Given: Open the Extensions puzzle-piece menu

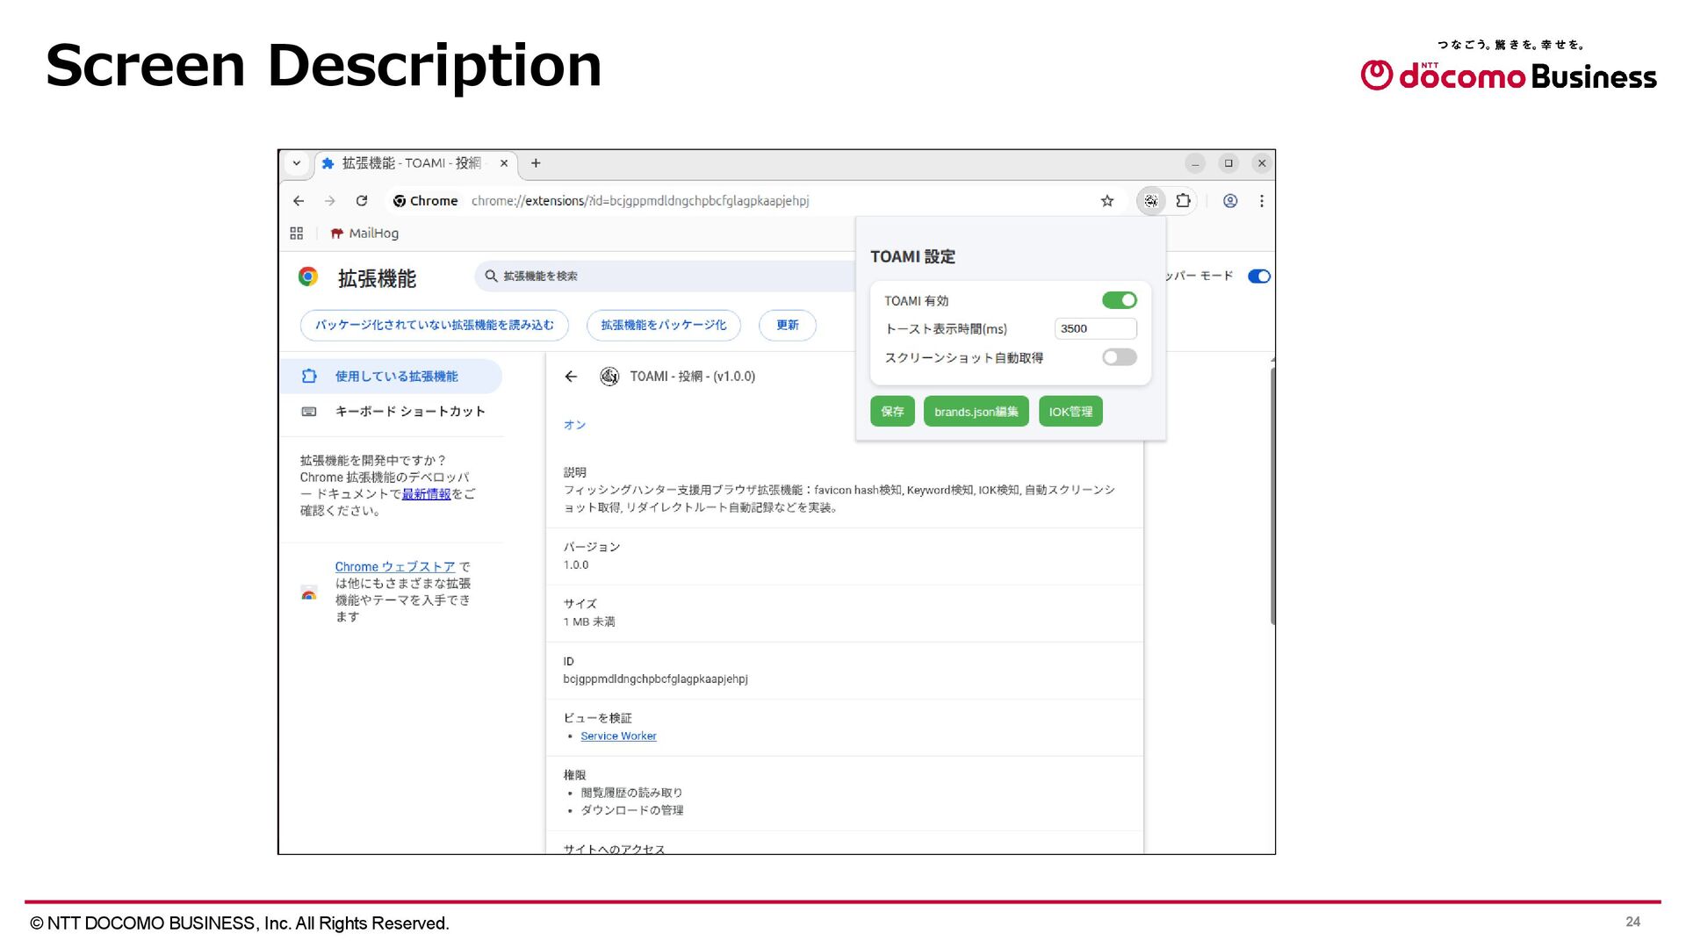Looking at the screenshot, I should [1183, 201].
